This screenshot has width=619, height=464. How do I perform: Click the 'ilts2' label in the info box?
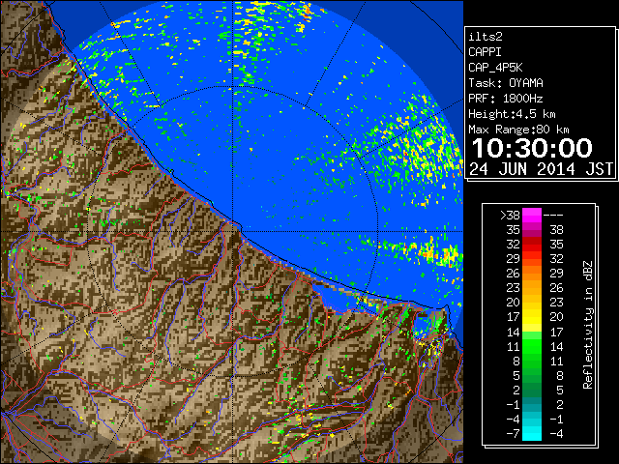(486, 37)
